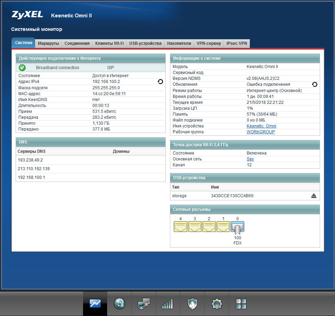Open the System Monitor icon in bottom bar
This screenshot has height=316, width=335.
(x=95, y=303)
